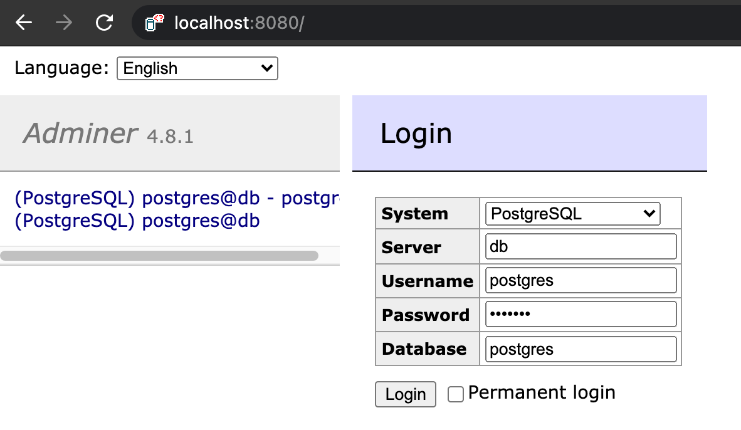The height and width of the screenshot is (430, 741).
Task: Click the 4.8.1 version link
Action: click(x=170, y=137)
